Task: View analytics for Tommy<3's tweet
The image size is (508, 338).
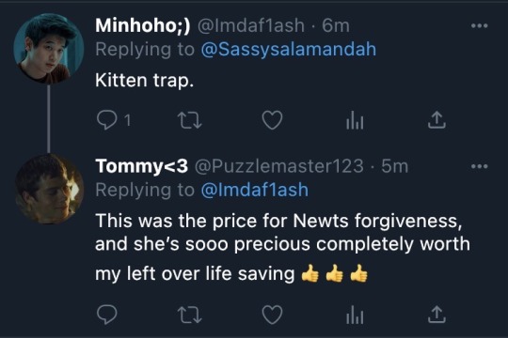Action: (355, 315)
